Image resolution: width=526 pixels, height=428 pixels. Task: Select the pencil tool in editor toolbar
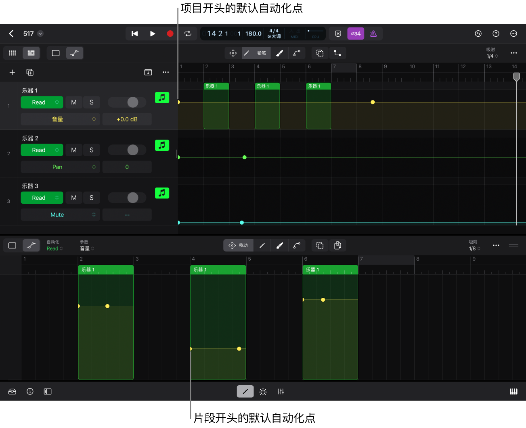pyautogui.click(x=262, y=245)
